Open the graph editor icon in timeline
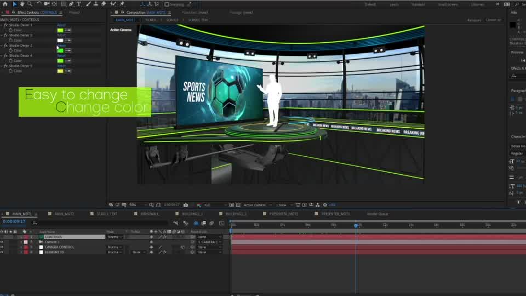Screen dimensions: 526x296 (x=222, y=223)
